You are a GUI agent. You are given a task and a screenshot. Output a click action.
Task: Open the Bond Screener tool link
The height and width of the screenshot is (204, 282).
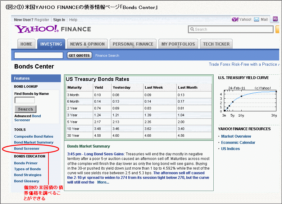27,149
